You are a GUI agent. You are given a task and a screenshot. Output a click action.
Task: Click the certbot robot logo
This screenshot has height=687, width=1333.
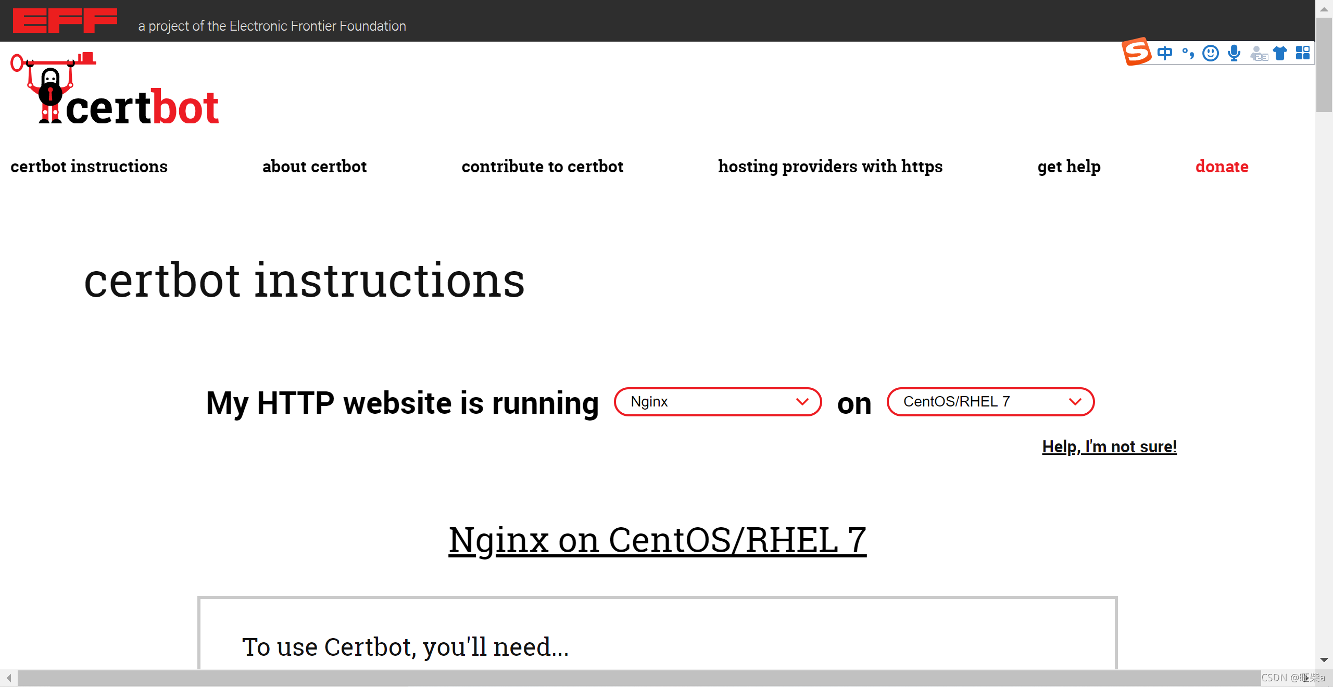[115, 88]
